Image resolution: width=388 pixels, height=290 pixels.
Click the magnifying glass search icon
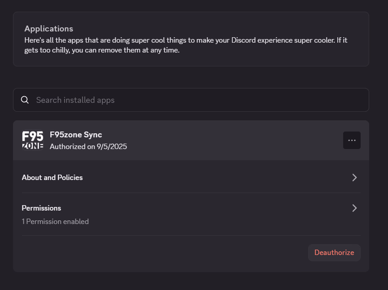[x=25, y=100]
